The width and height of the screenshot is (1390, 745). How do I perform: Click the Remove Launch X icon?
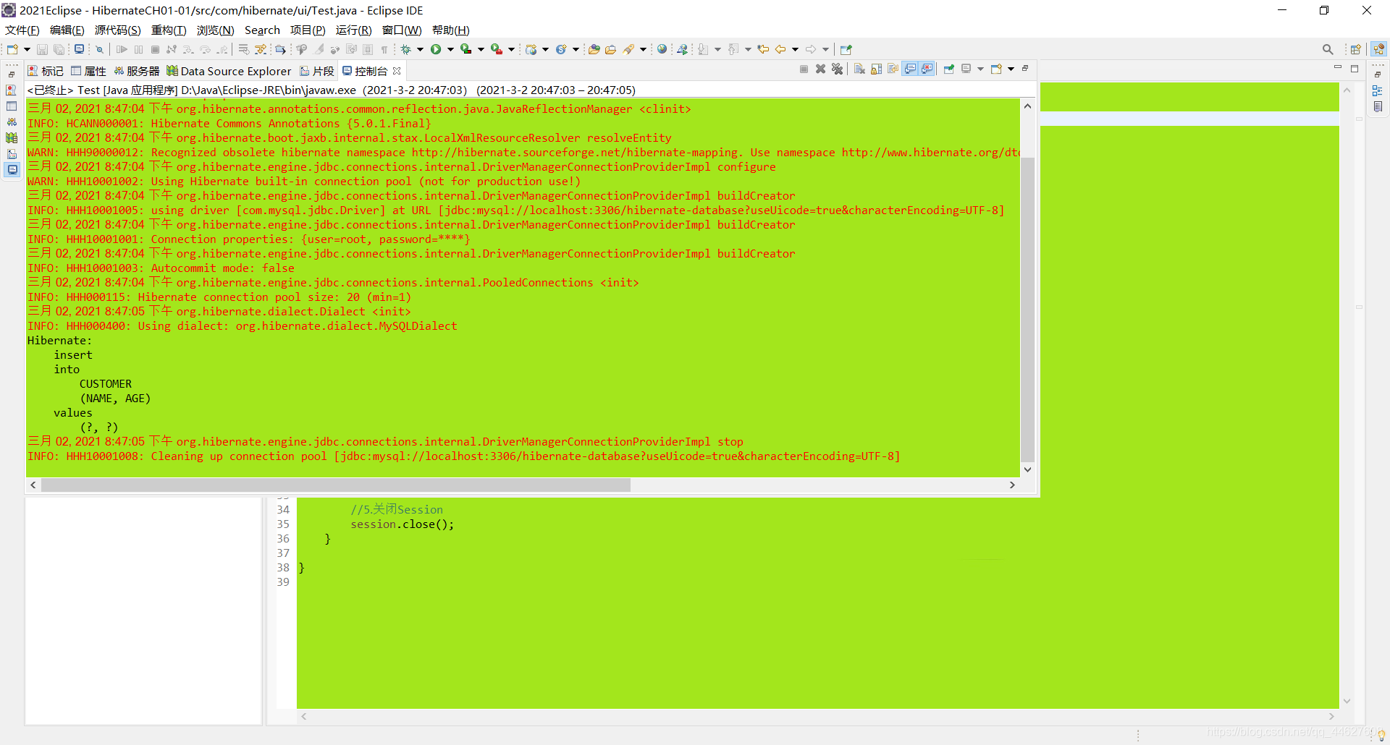click(820, 69)
